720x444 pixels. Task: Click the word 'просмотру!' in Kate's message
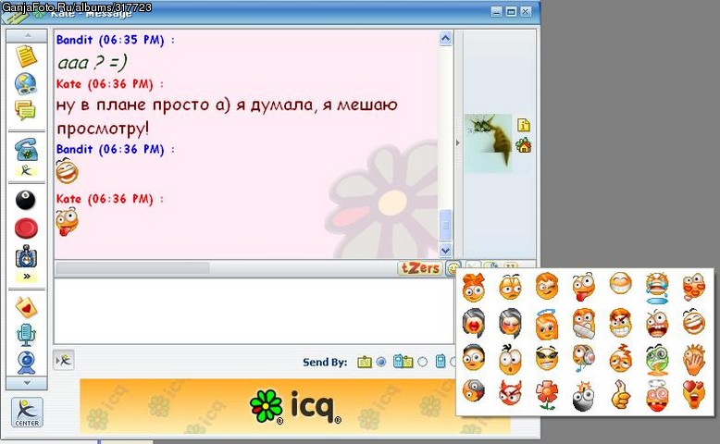(103, 129)
